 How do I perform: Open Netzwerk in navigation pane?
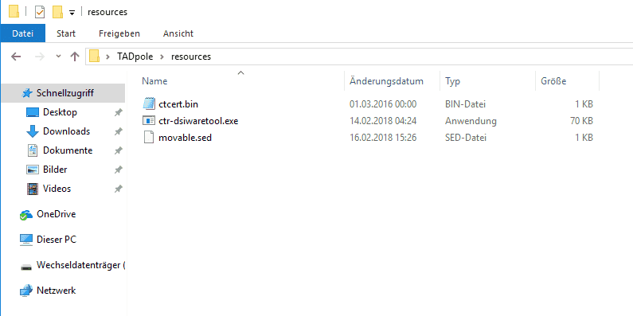coord(56,291)
